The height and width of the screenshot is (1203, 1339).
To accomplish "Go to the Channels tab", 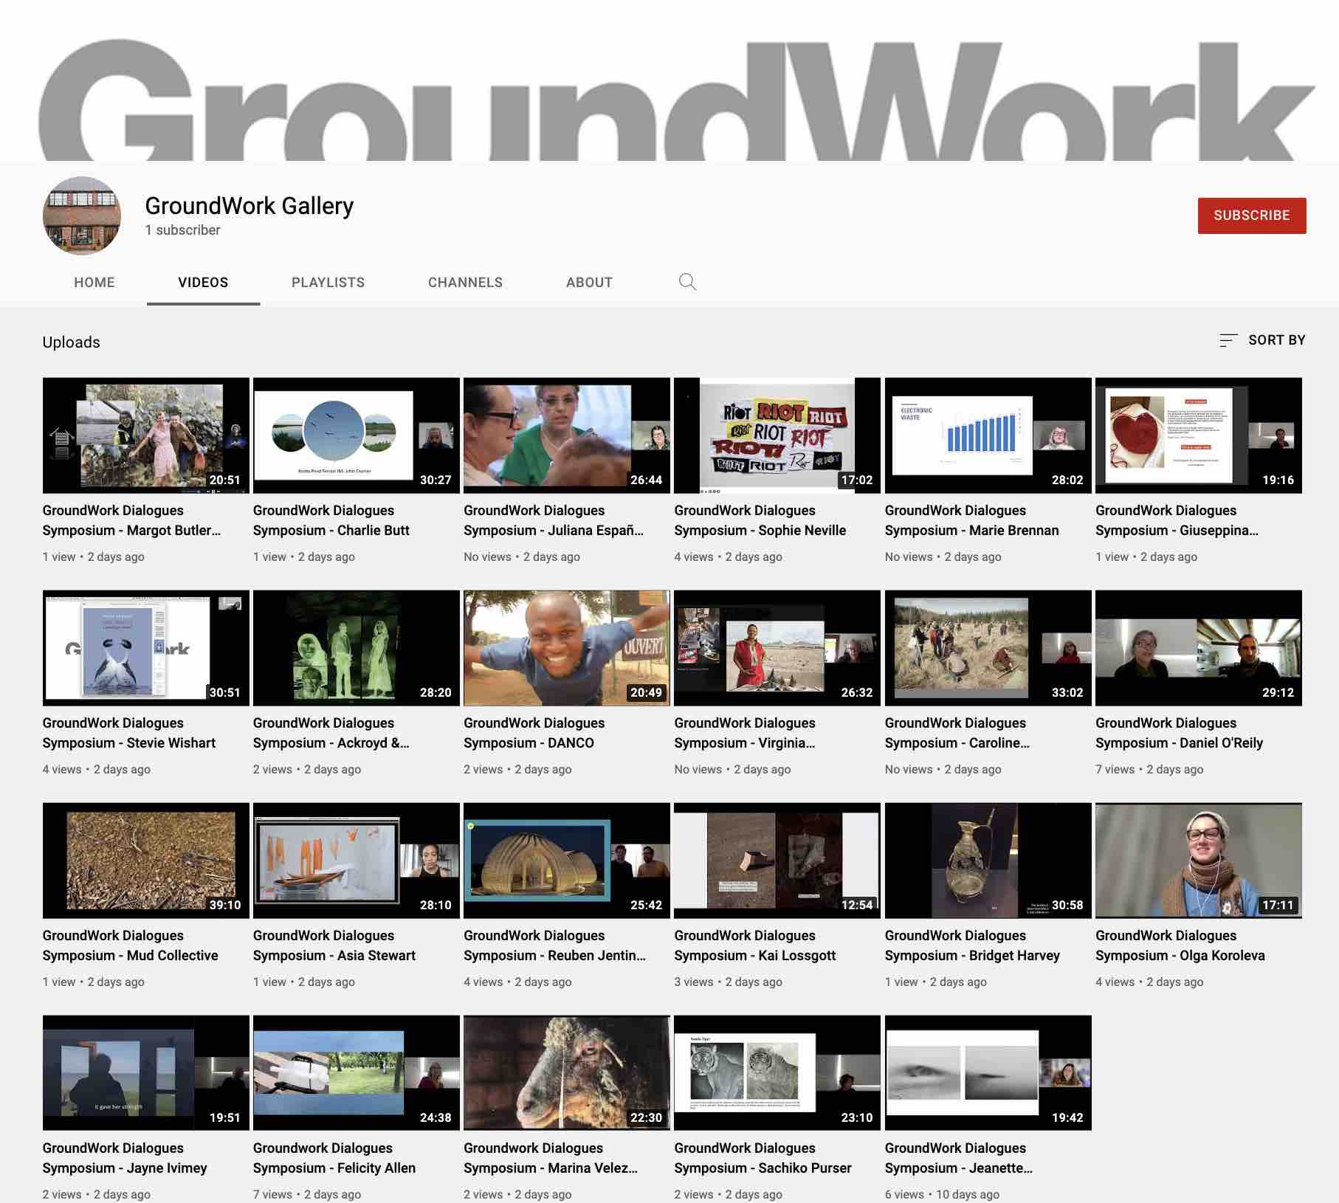I will coord(465,282).
